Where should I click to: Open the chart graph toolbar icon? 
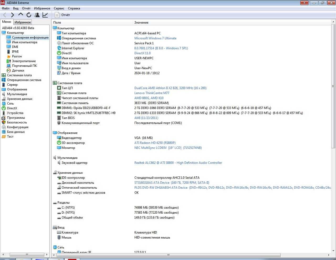[45, 15]
